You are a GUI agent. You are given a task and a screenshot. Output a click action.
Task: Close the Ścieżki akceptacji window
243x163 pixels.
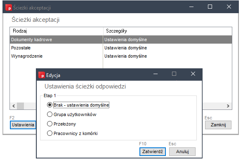coord(229,7)
